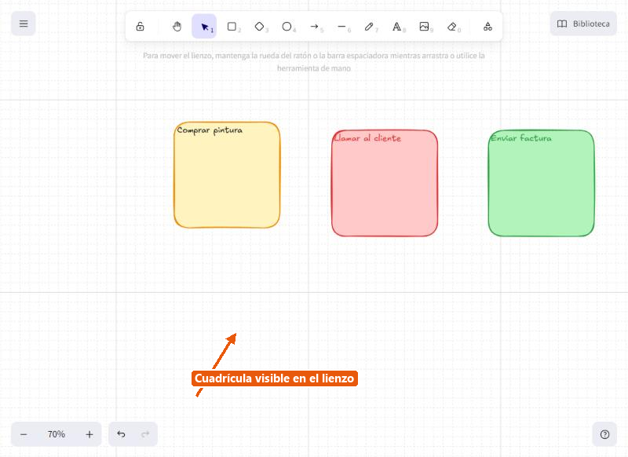
Task: Redo the undone action
Action: click(x=145, y=434)
